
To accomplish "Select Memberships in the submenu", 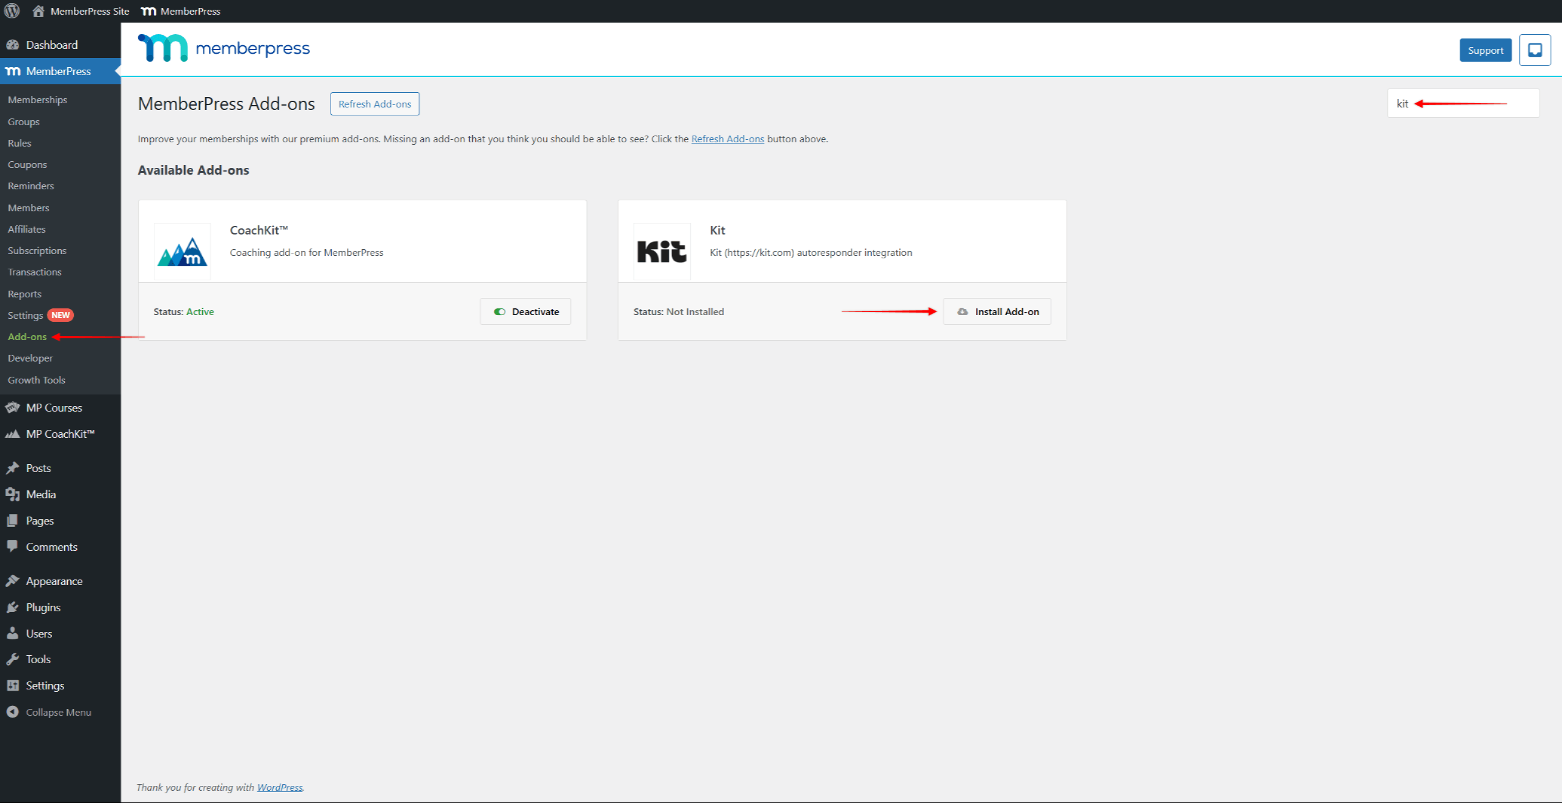I will [x=37, y=100].
